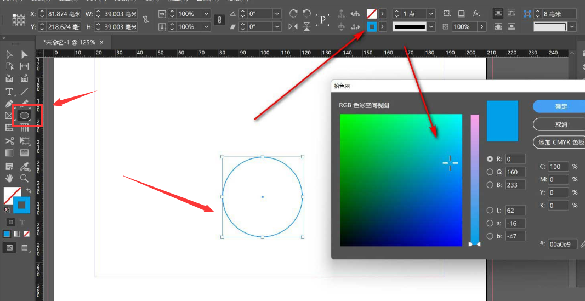The width and height of the screenshot is (585, 301).
Task: Activate the Zoom magnifier tool
Action: pos(24,178)
